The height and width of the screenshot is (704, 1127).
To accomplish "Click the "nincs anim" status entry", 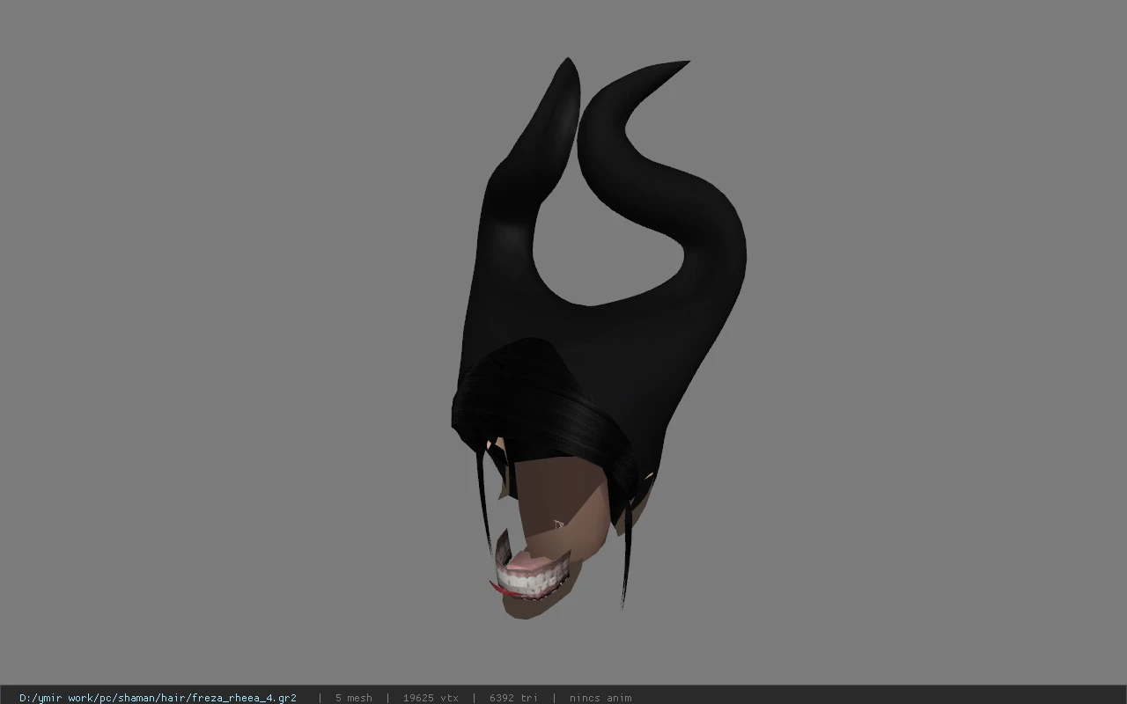I will coord(600,698).
